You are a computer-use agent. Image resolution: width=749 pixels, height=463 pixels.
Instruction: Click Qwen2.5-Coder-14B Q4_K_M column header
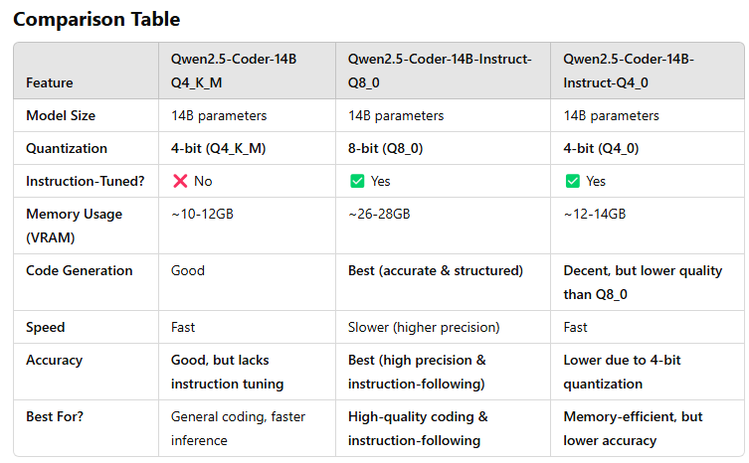pos(234,71)
